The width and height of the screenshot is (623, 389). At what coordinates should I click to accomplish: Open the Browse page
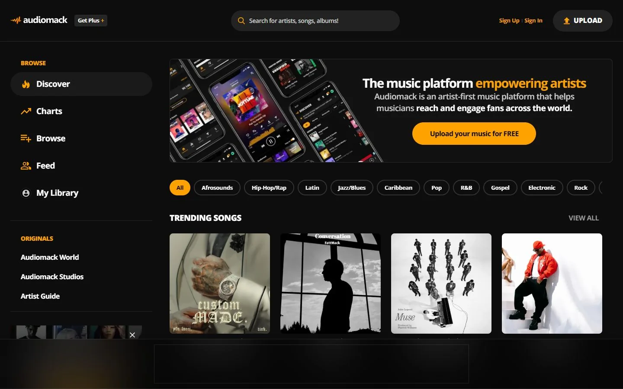coord(81,138)
